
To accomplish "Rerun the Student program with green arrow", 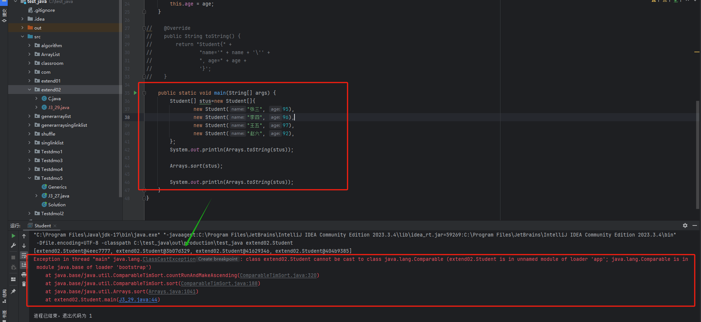I will [13, 236].
